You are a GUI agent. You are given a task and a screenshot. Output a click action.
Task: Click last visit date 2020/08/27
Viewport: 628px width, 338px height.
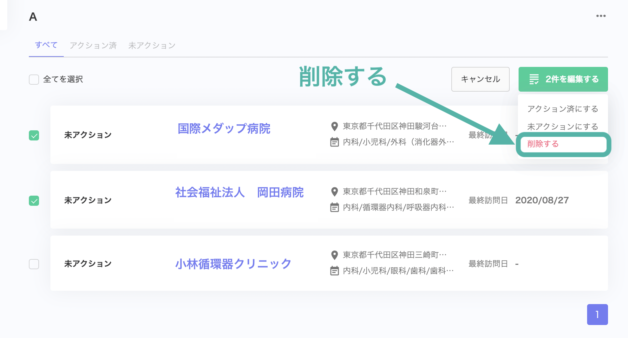point(542,200)
